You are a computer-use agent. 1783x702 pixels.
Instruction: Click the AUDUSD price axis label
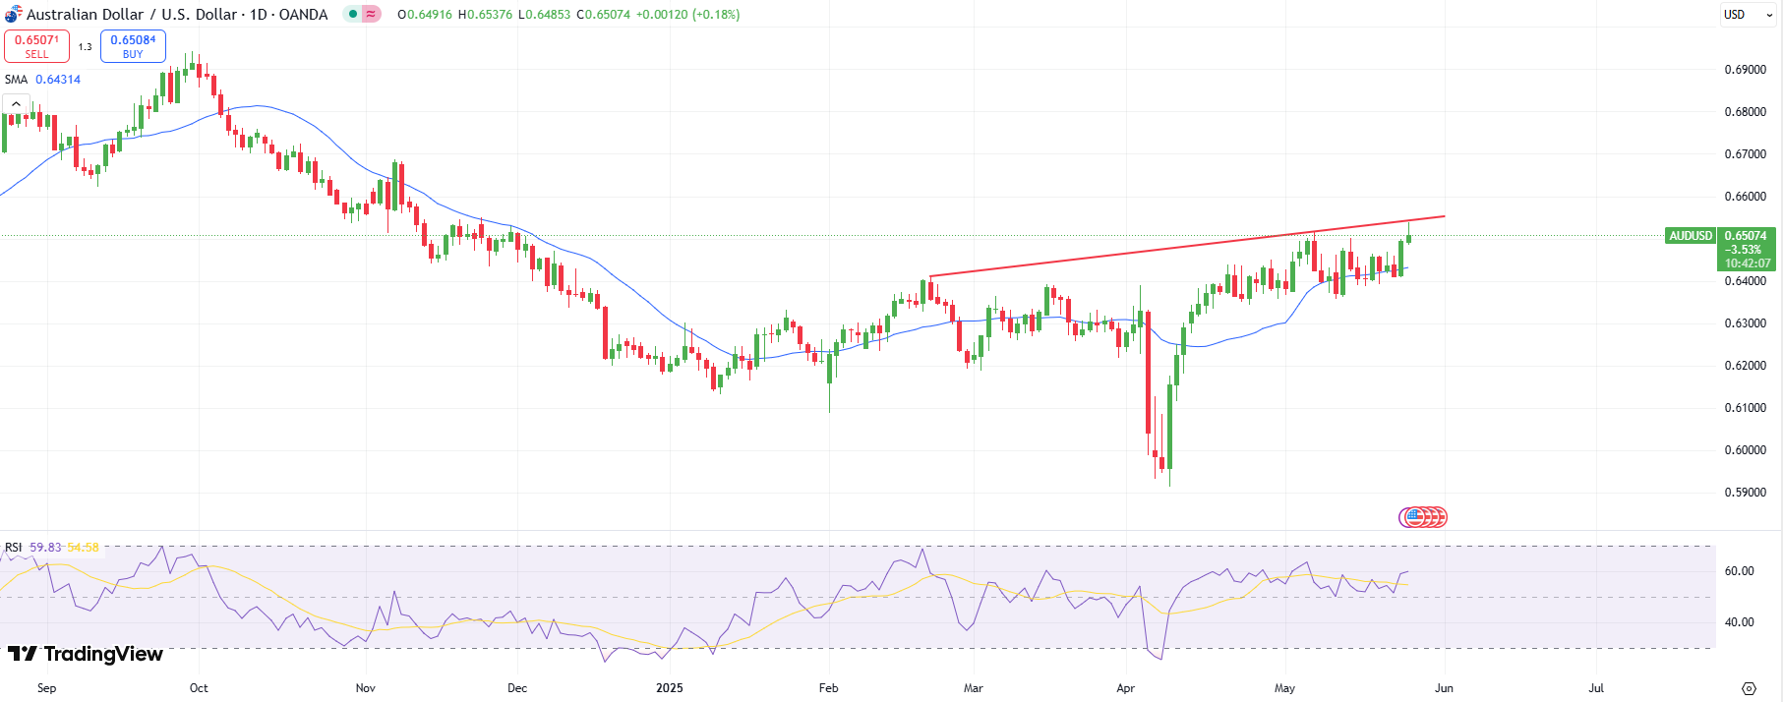1691,236
